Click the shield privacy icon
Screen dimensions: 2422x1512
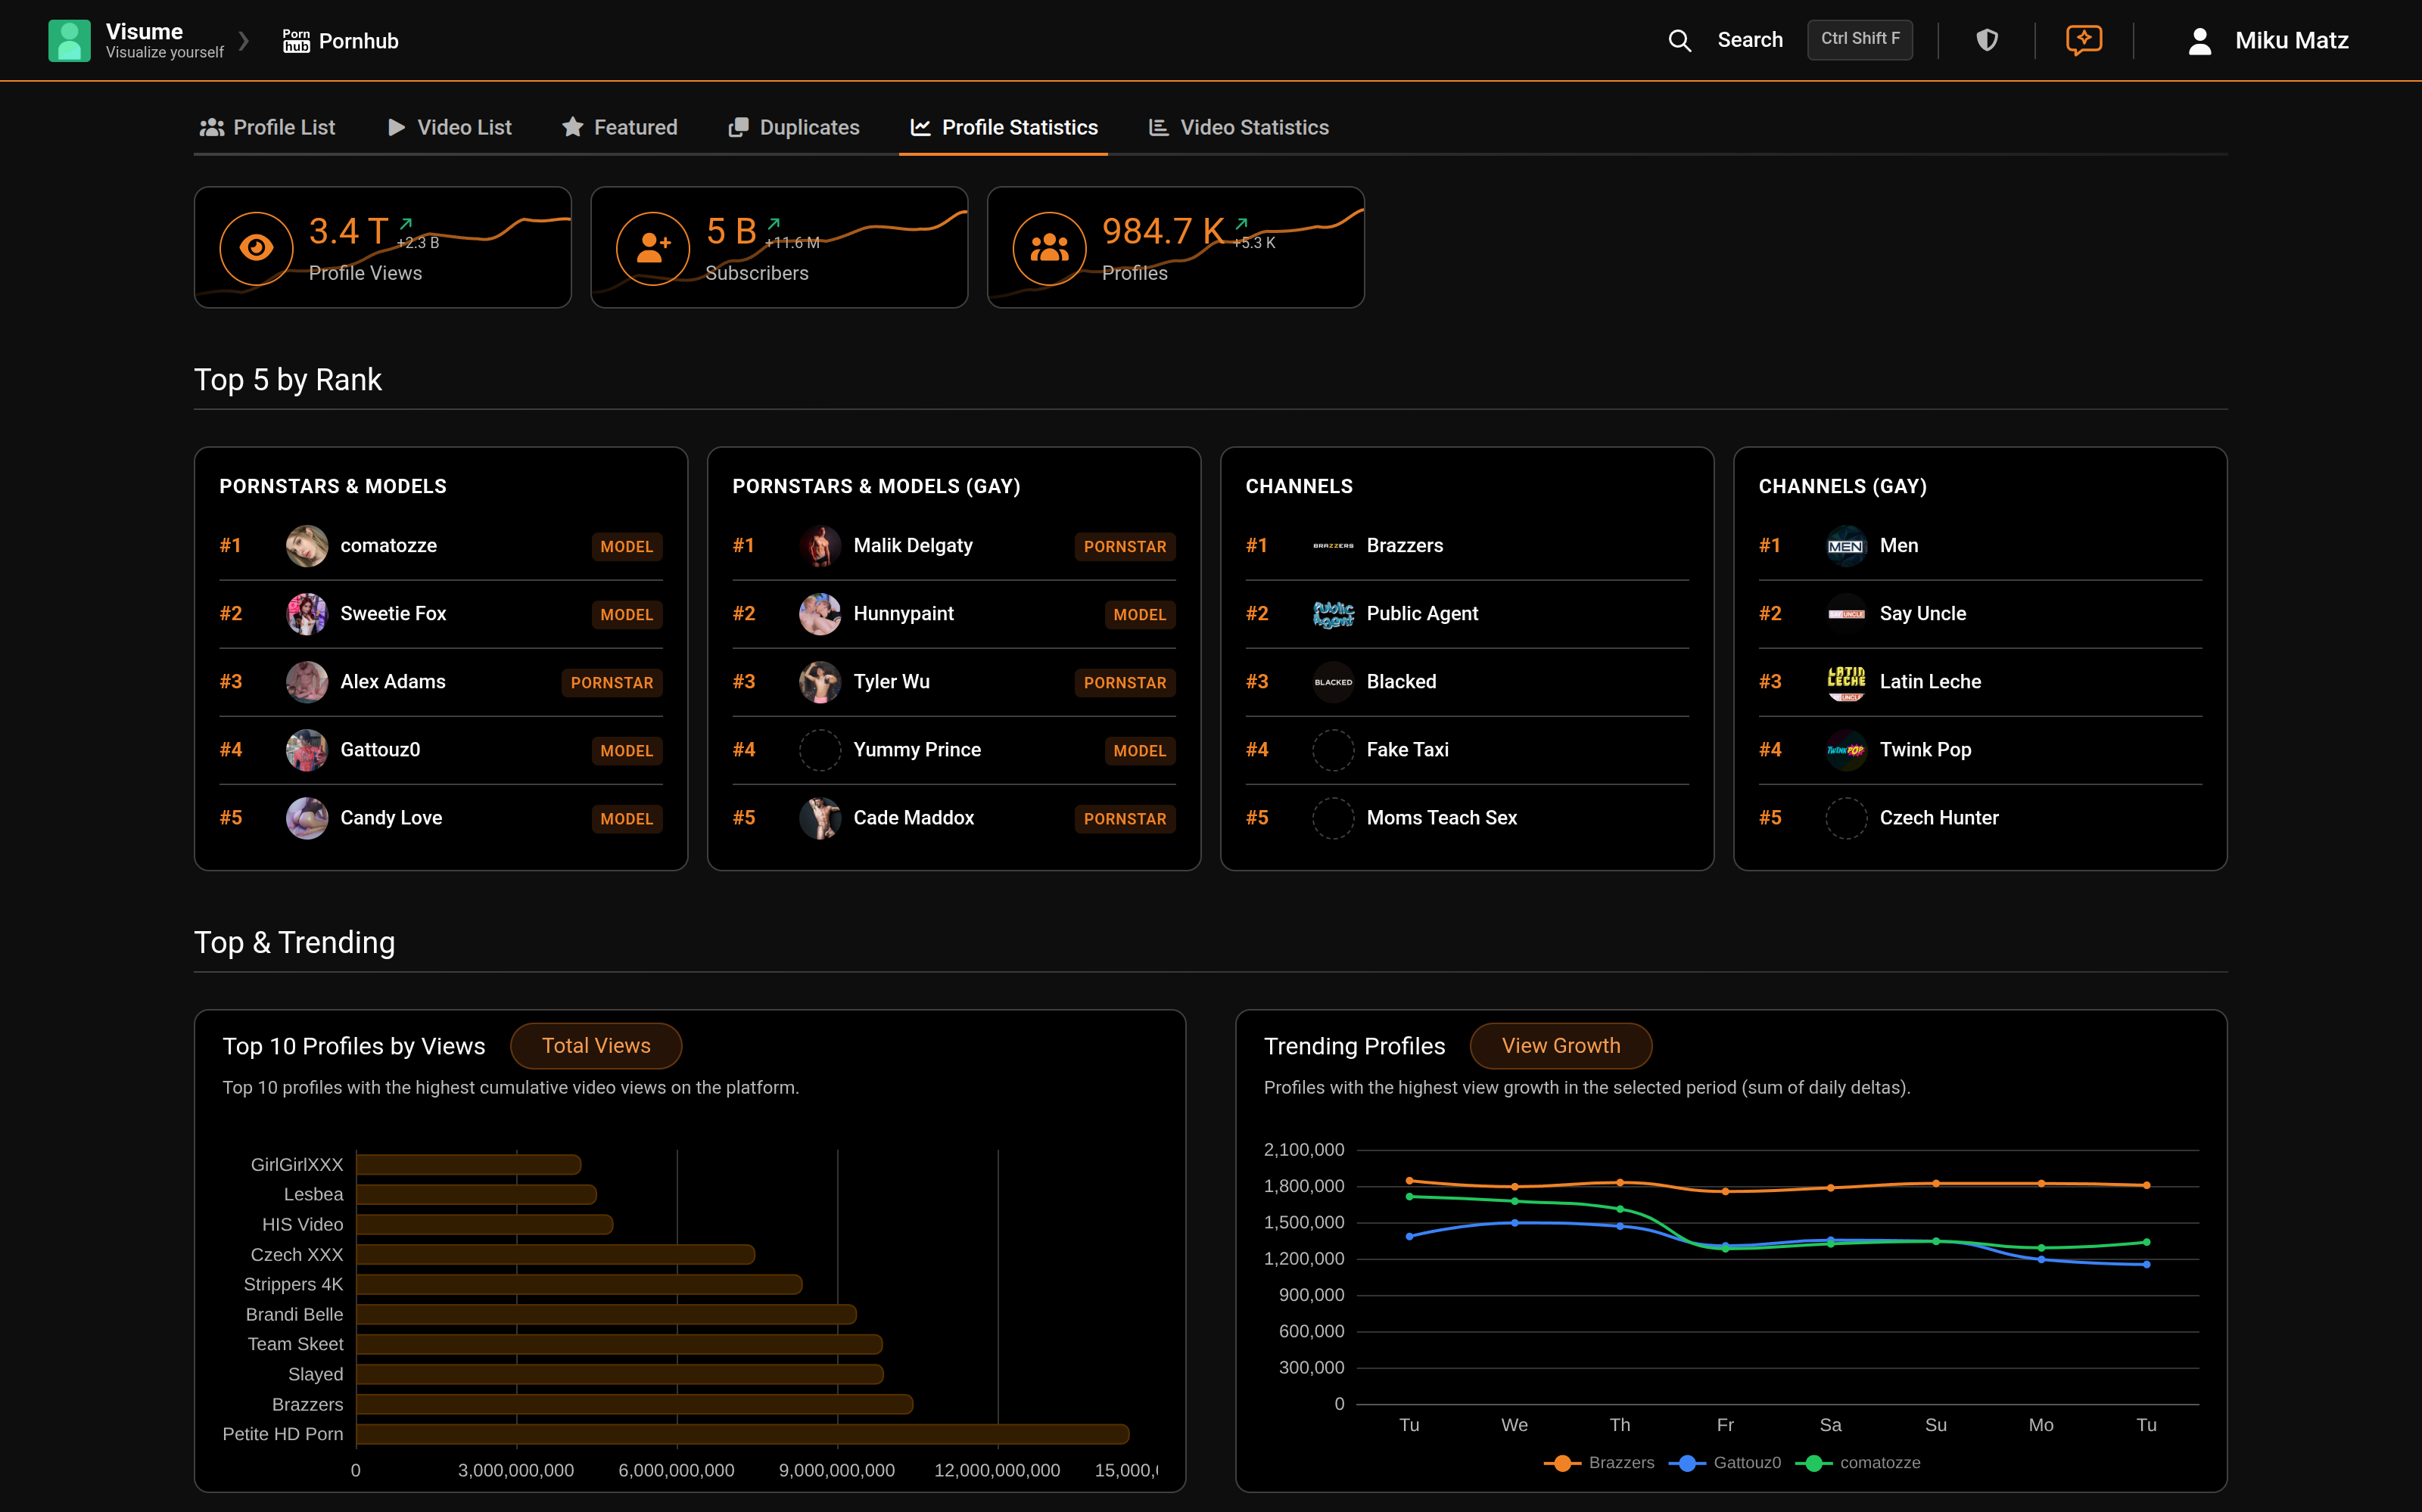pyautogui.click(x=1987, y=40)
